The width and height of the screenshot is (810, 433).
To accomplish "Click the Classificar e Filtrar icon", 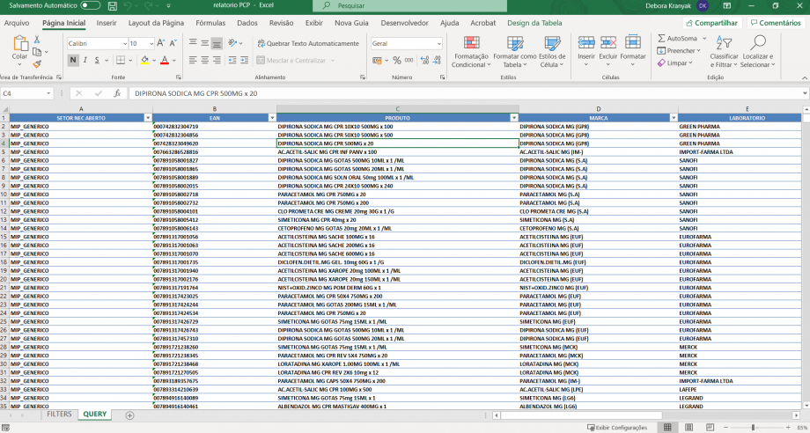I will 724,51.
